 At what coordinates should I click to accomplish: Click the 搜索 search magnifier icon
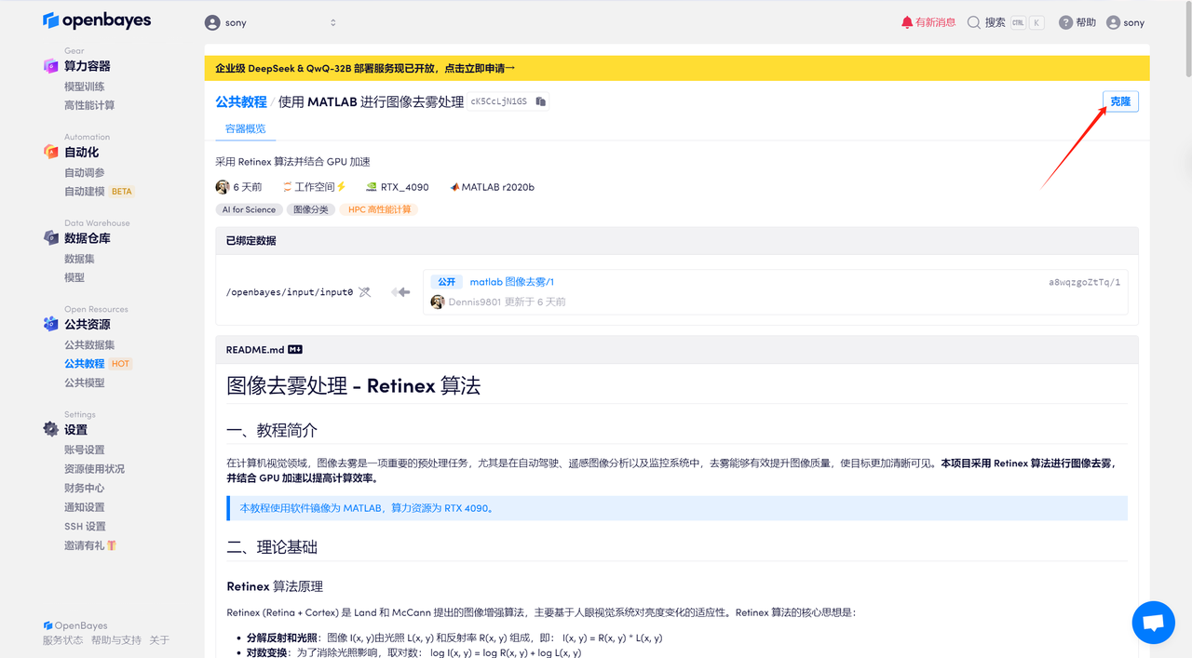pos(974,22)
